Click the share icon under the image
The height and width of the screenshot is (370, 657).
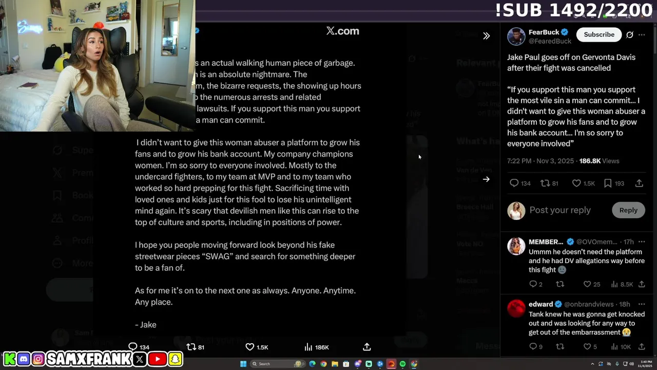pyautogui.click(x=366, y=347)
